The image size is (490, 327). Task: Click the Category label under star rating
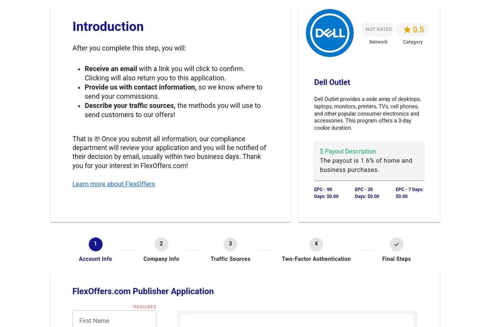coord(413,42)
